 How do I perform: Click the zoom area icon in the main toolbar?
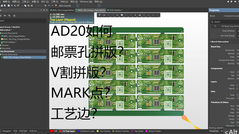click(x=12, y=6)
